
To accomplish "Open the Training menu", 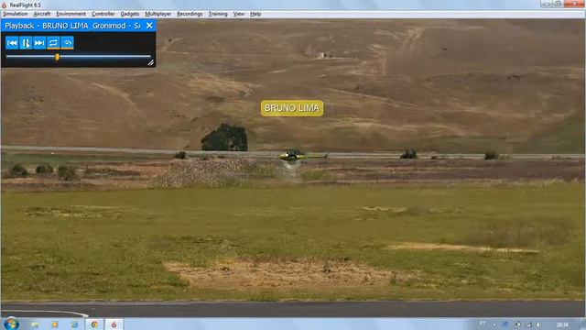I will tap(218, 14).
